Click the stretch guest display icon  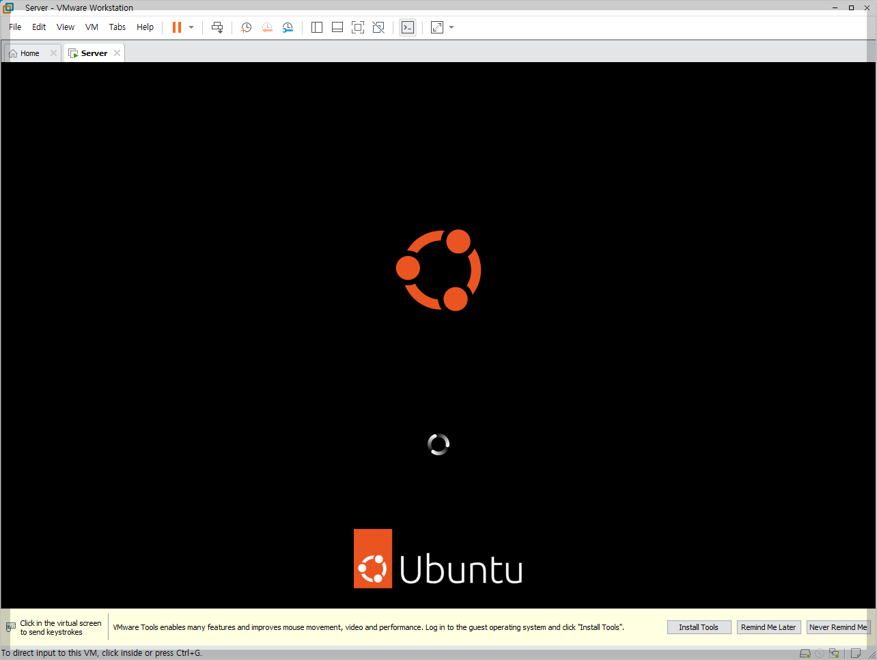coord(437,27)
